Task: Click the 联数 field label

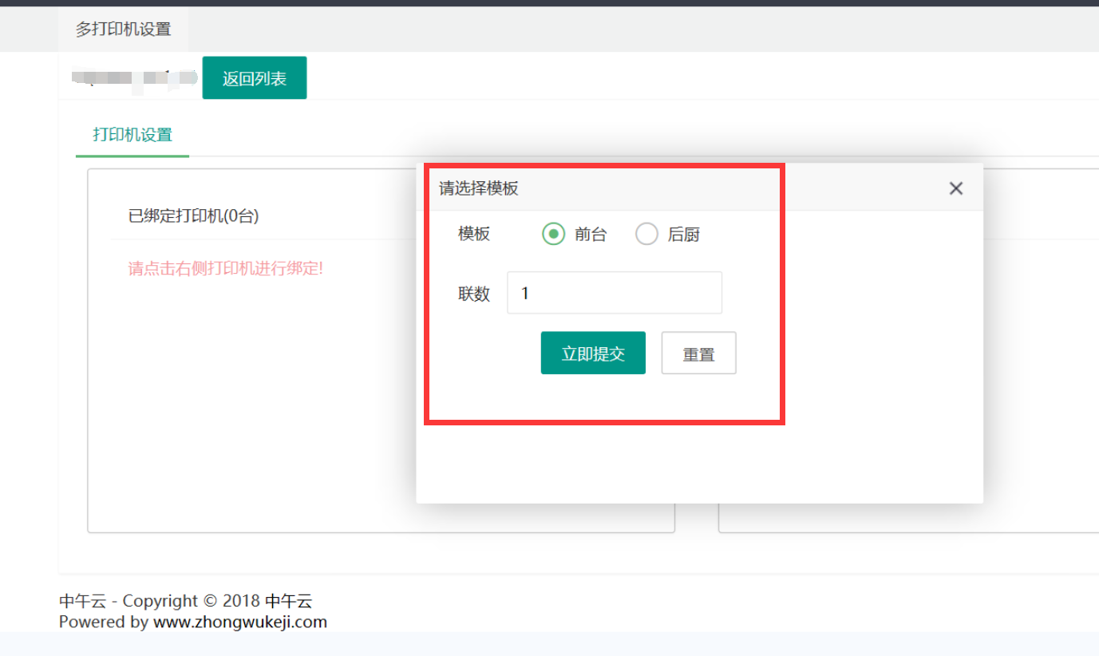Action: pyautogui.click(x=474, y=294)
